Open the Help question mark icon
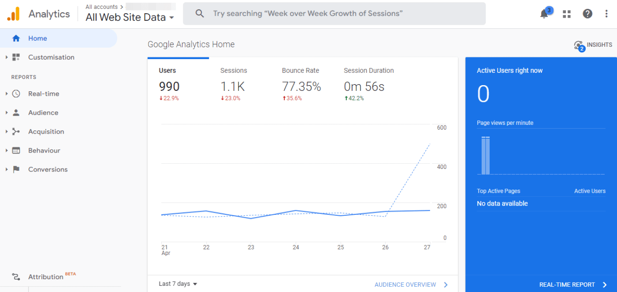 coord(587,14)
